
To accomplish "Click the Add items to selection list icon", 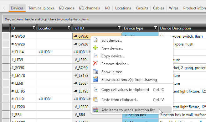I will click(x=95, y=110).
